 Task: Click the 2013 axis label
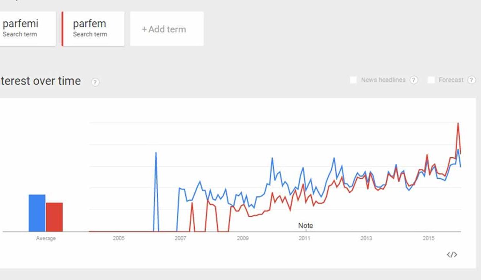click(x=366, y=238)
